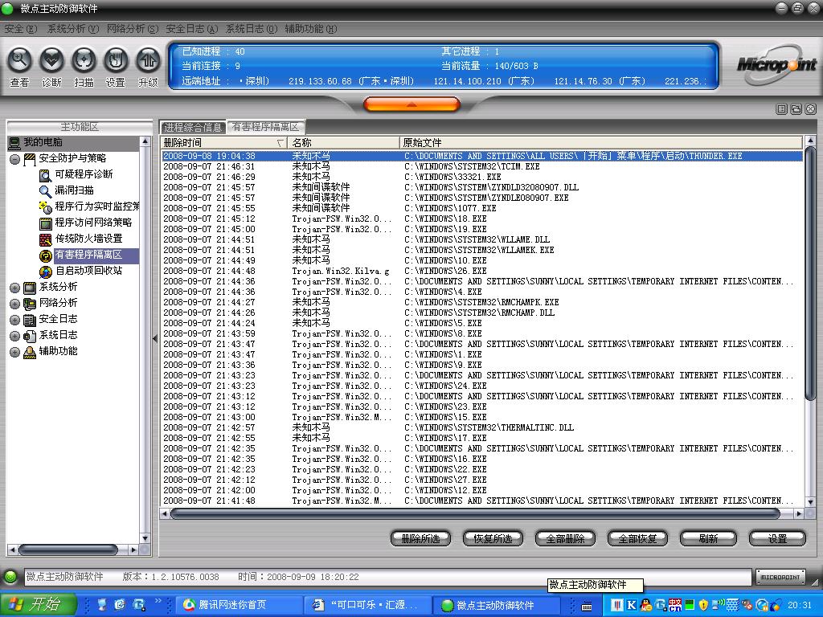
Task: Switch to the 进程综合信息 tab
Action: 193,127
